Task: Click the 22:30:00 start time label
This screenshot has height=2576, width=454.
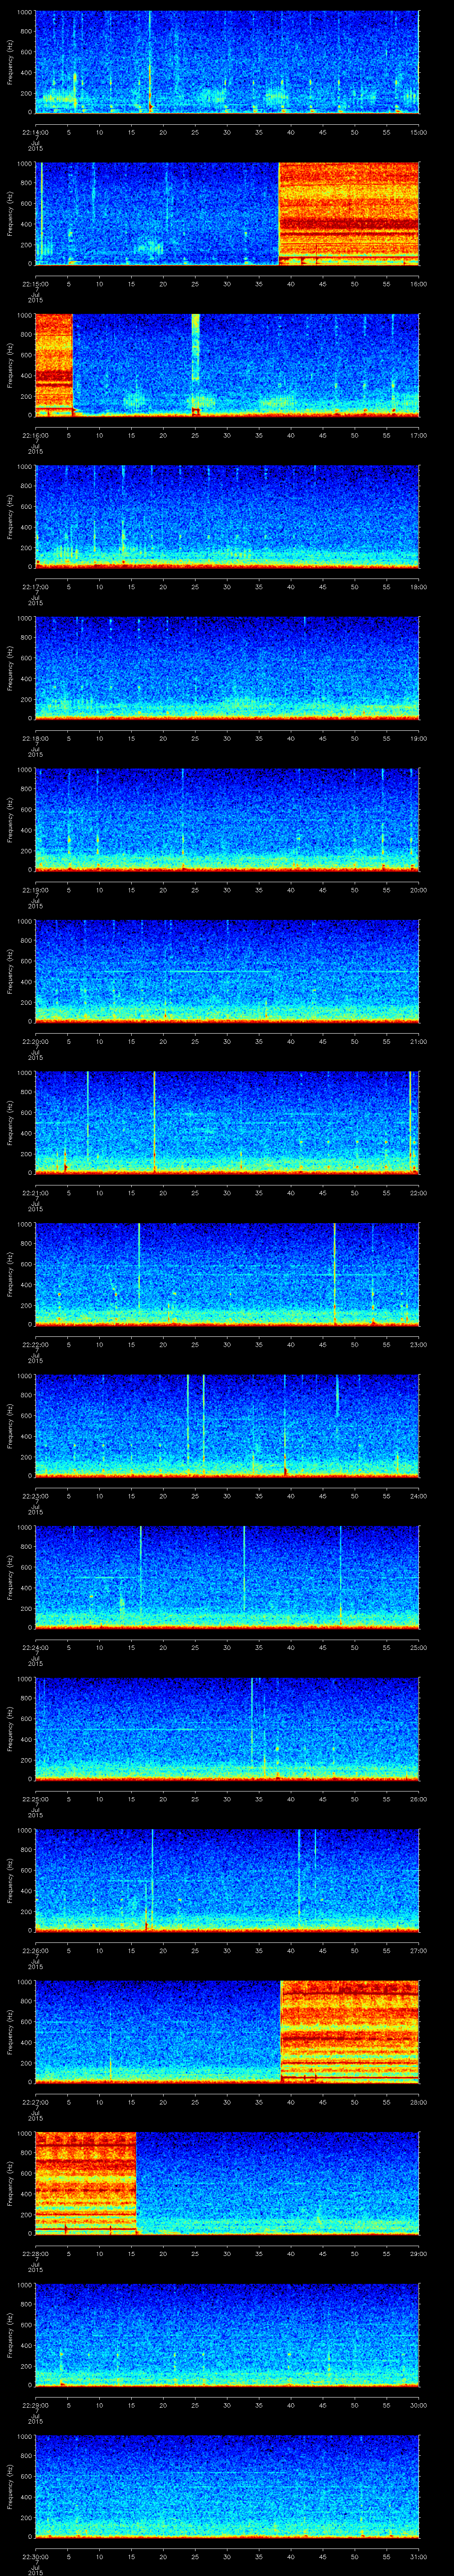Action: 36,2557
